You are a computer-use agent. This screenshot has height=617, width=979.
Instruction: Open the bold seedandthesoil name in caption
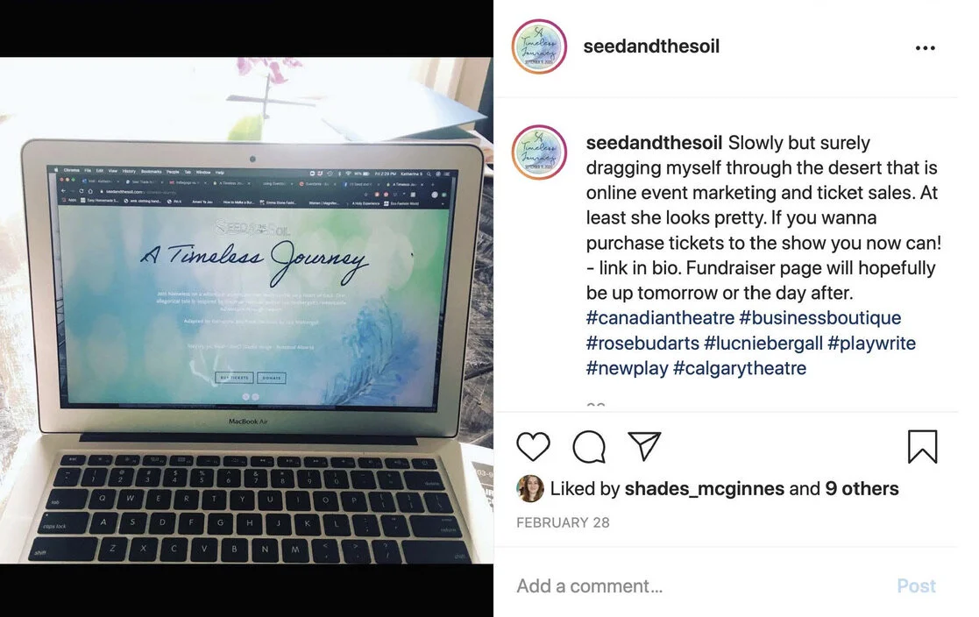(x=654, y=143)
